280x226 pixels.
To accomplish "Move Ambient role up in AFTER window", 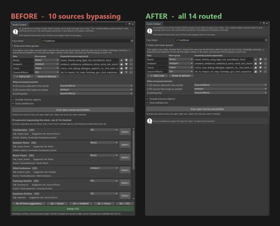I will pyautogui.click(x=256, y=64).
